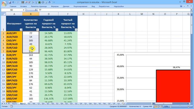Open the Главная ribbon tab
This screenshot has height=109, width=194.
point(13,6)
